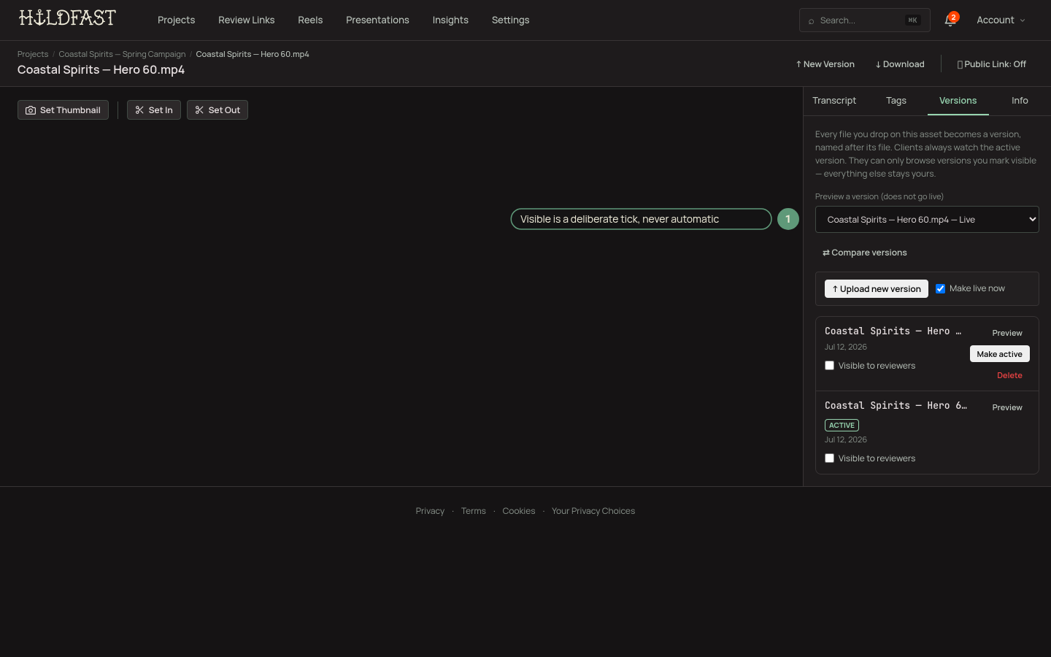Open Your Privacy Choices link
This screenshot has height=657, width=1051.
593,511
